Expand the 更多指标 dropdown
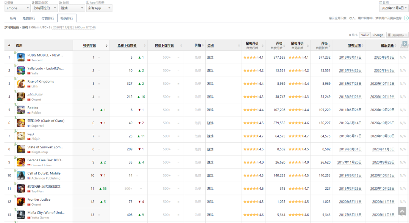The image size is (409, 223). click(x=398, y=35)
